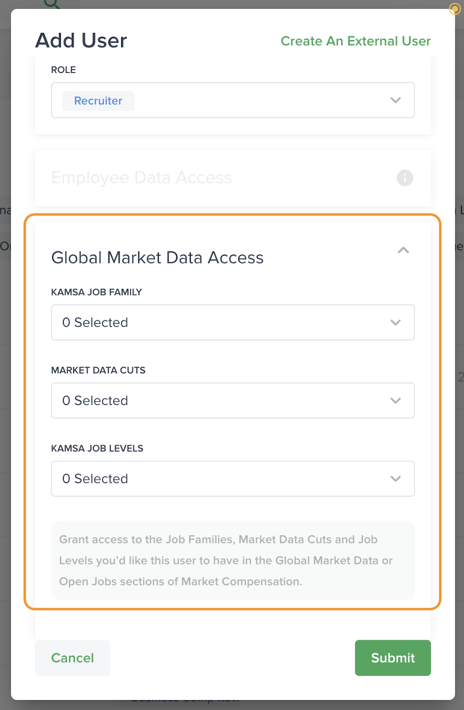Click the Kamsa Job Family chevron arrow
This screenshot has height=710, width=464.
coord(395,323)
